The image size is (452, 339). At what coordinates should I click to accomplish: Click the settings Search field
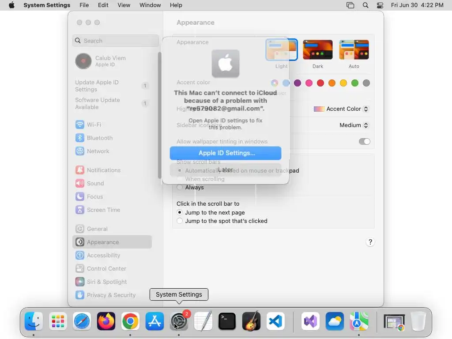(115, 41)
